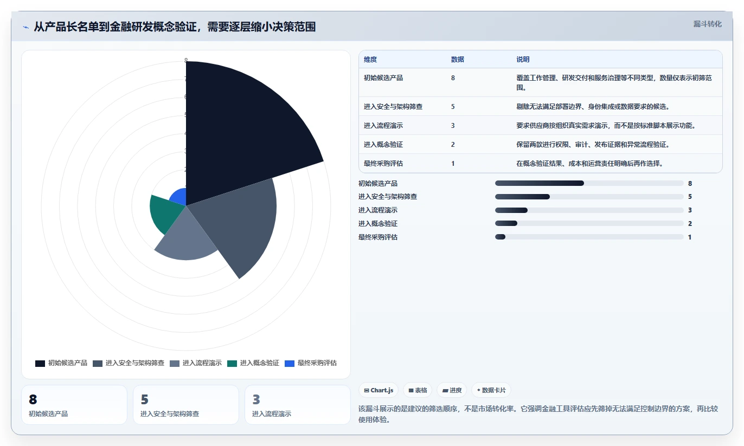
Task: Open the stat card showing 3
Action: tap(298, 405)
